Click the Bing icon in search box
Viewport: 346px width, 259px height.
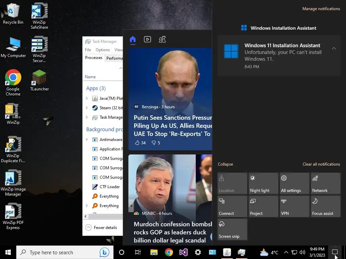point(104,252)
